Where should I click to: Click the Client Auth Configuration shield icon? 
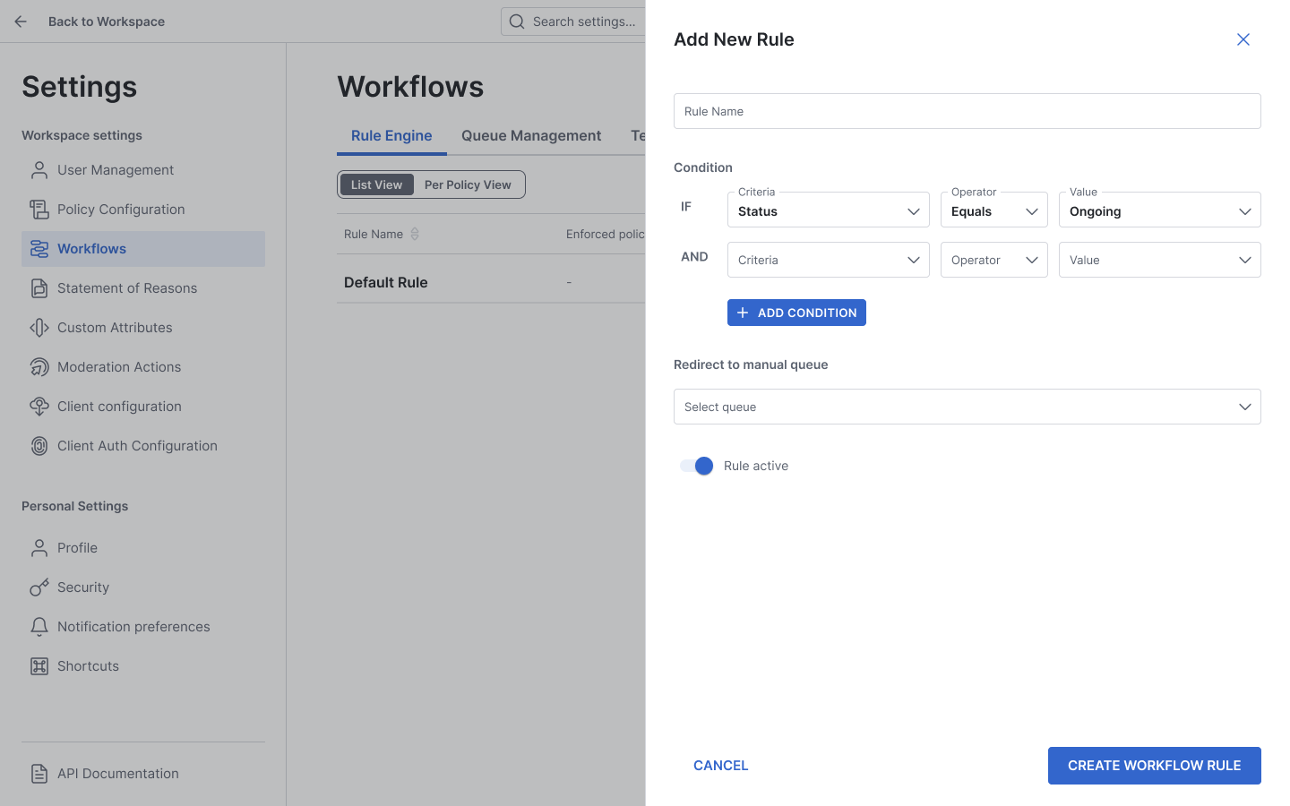point(39,445)
